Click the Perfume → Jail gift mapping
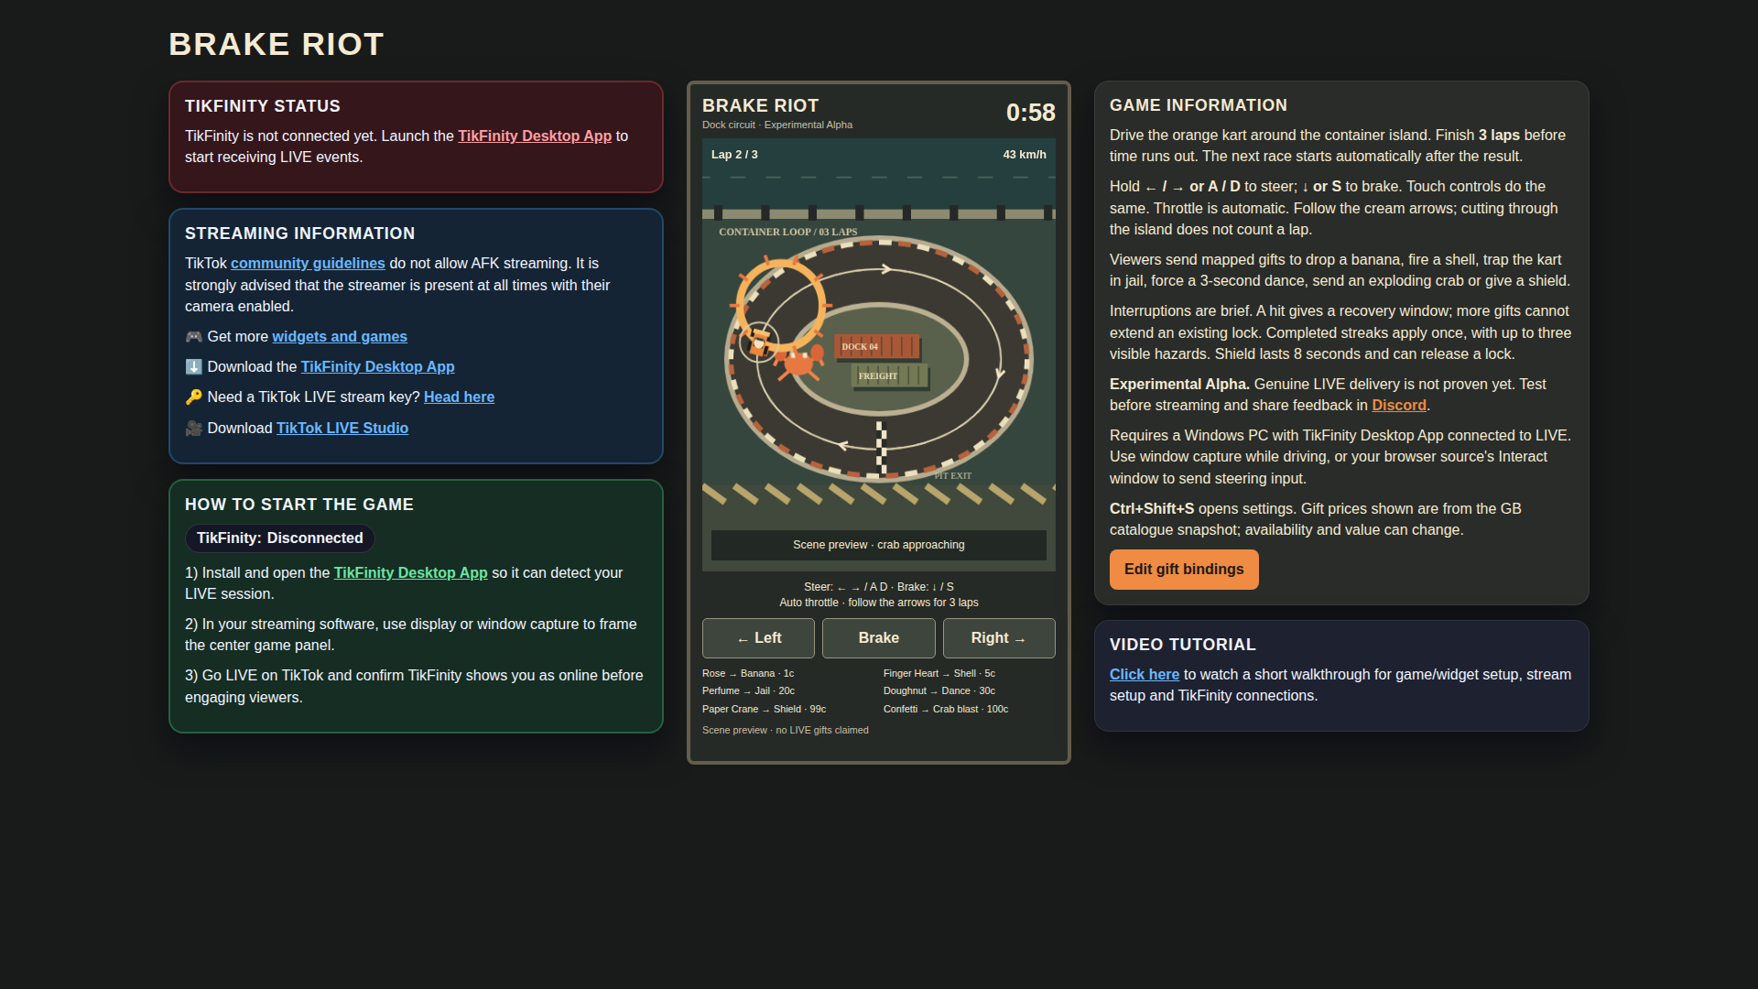 [748, 690]
